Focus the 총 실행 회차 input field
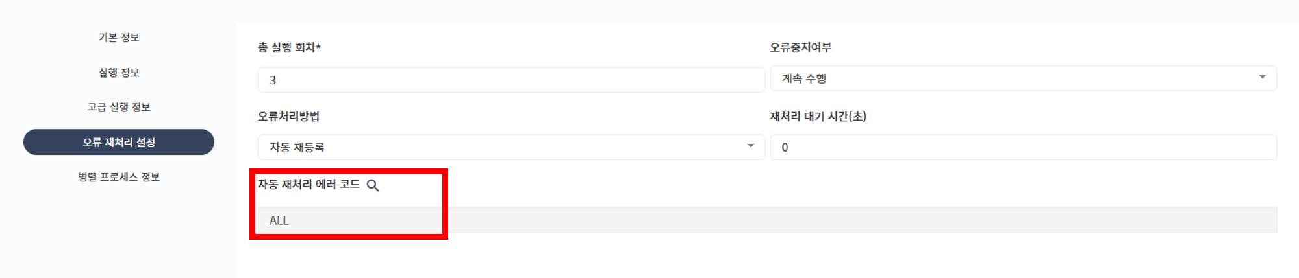The width and height of the screenshot is (1299, 278). click(511, 80)
